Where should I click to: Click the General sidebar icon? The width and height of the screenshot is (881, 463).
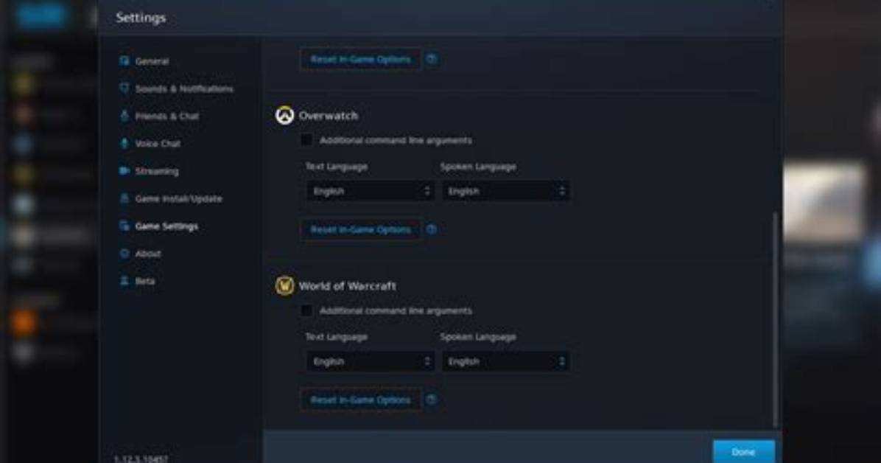[x=124, y=60]
